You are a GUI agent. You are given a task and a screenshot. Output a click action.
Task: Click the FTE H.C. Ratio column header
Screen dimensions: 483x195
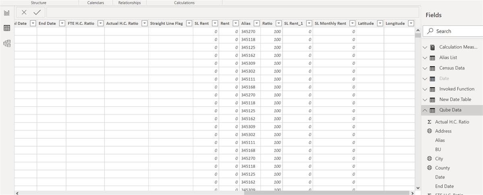tap(81, 23)
